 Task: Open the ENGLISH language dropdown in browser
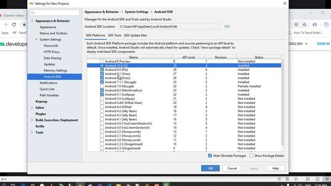298,43
